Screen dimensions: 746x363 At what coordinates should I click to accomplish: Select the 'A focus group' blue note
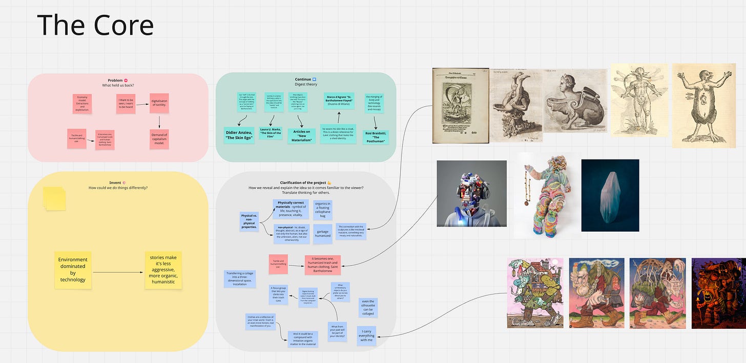(x=279, y=294)
